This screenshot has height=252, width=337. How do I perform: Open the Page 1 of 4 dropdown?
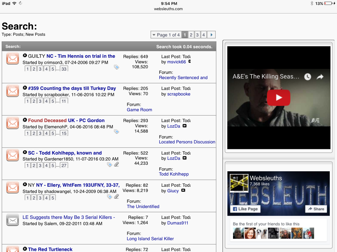[x=166, y=35]
